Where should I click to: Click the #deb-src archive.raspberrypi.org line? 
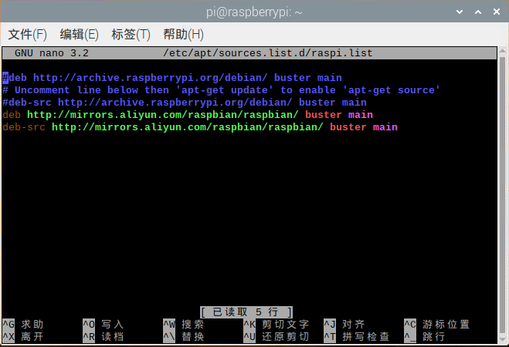click(x=185, y=103)
